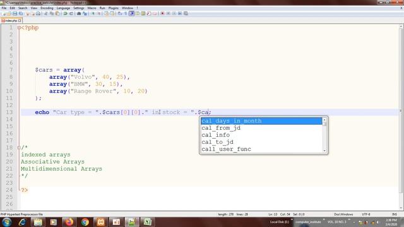
Task: Collapse the fold marker at line 1
Action: (19, 28)
